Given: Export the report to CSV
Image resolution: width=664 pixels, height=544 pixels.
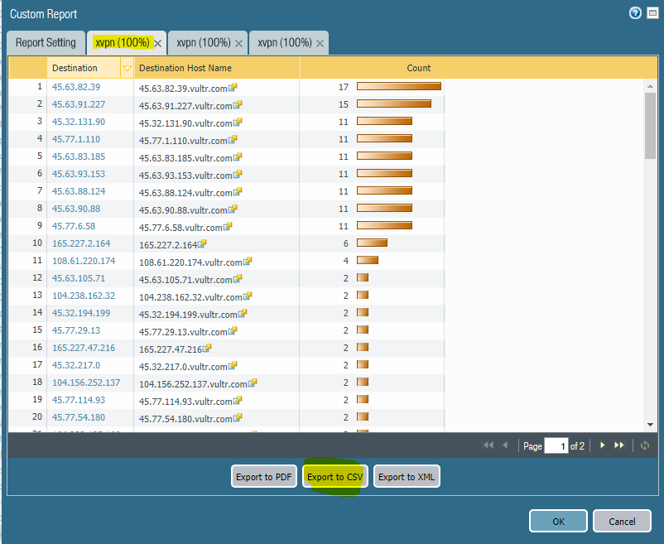Looking at the screenshot, I should pos(334,477).
